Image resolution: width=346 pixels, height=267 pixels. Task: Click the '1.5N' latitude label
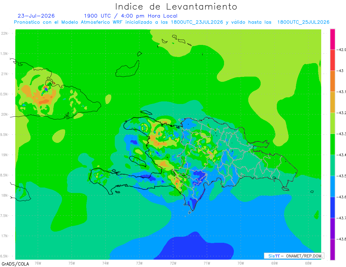point(4,54)
